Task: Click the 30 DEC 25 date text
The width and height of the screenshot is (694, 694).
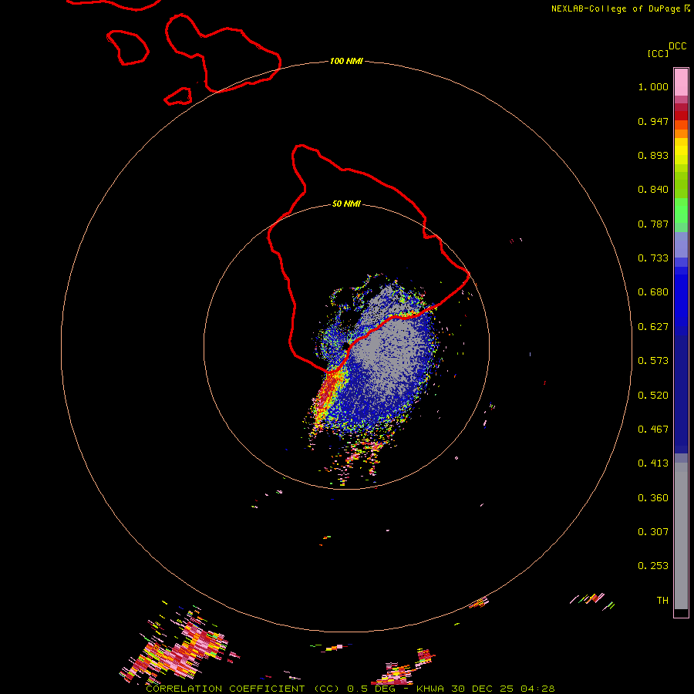Action: click(482, 689)
